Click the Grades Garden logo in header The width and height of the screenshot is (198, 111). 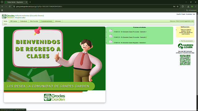8,16
